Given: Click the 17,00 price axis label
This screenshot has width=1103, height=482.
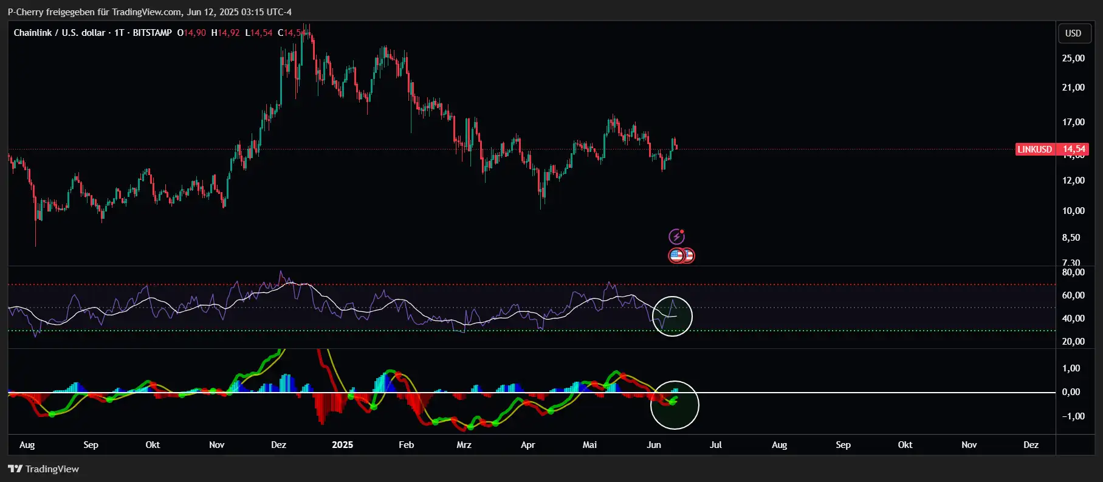Looking at the screenshot, I should coord(1073,122).
